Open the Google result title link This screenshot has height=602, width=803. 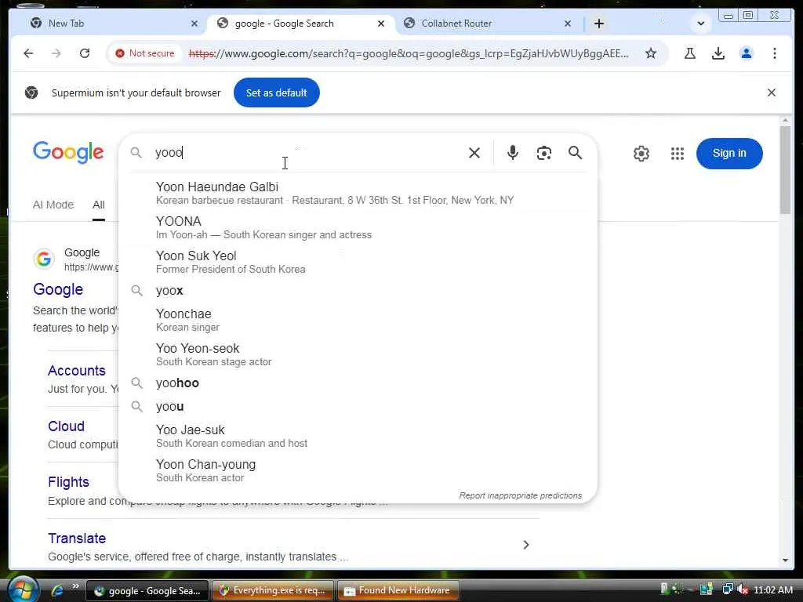click(58, 289)
